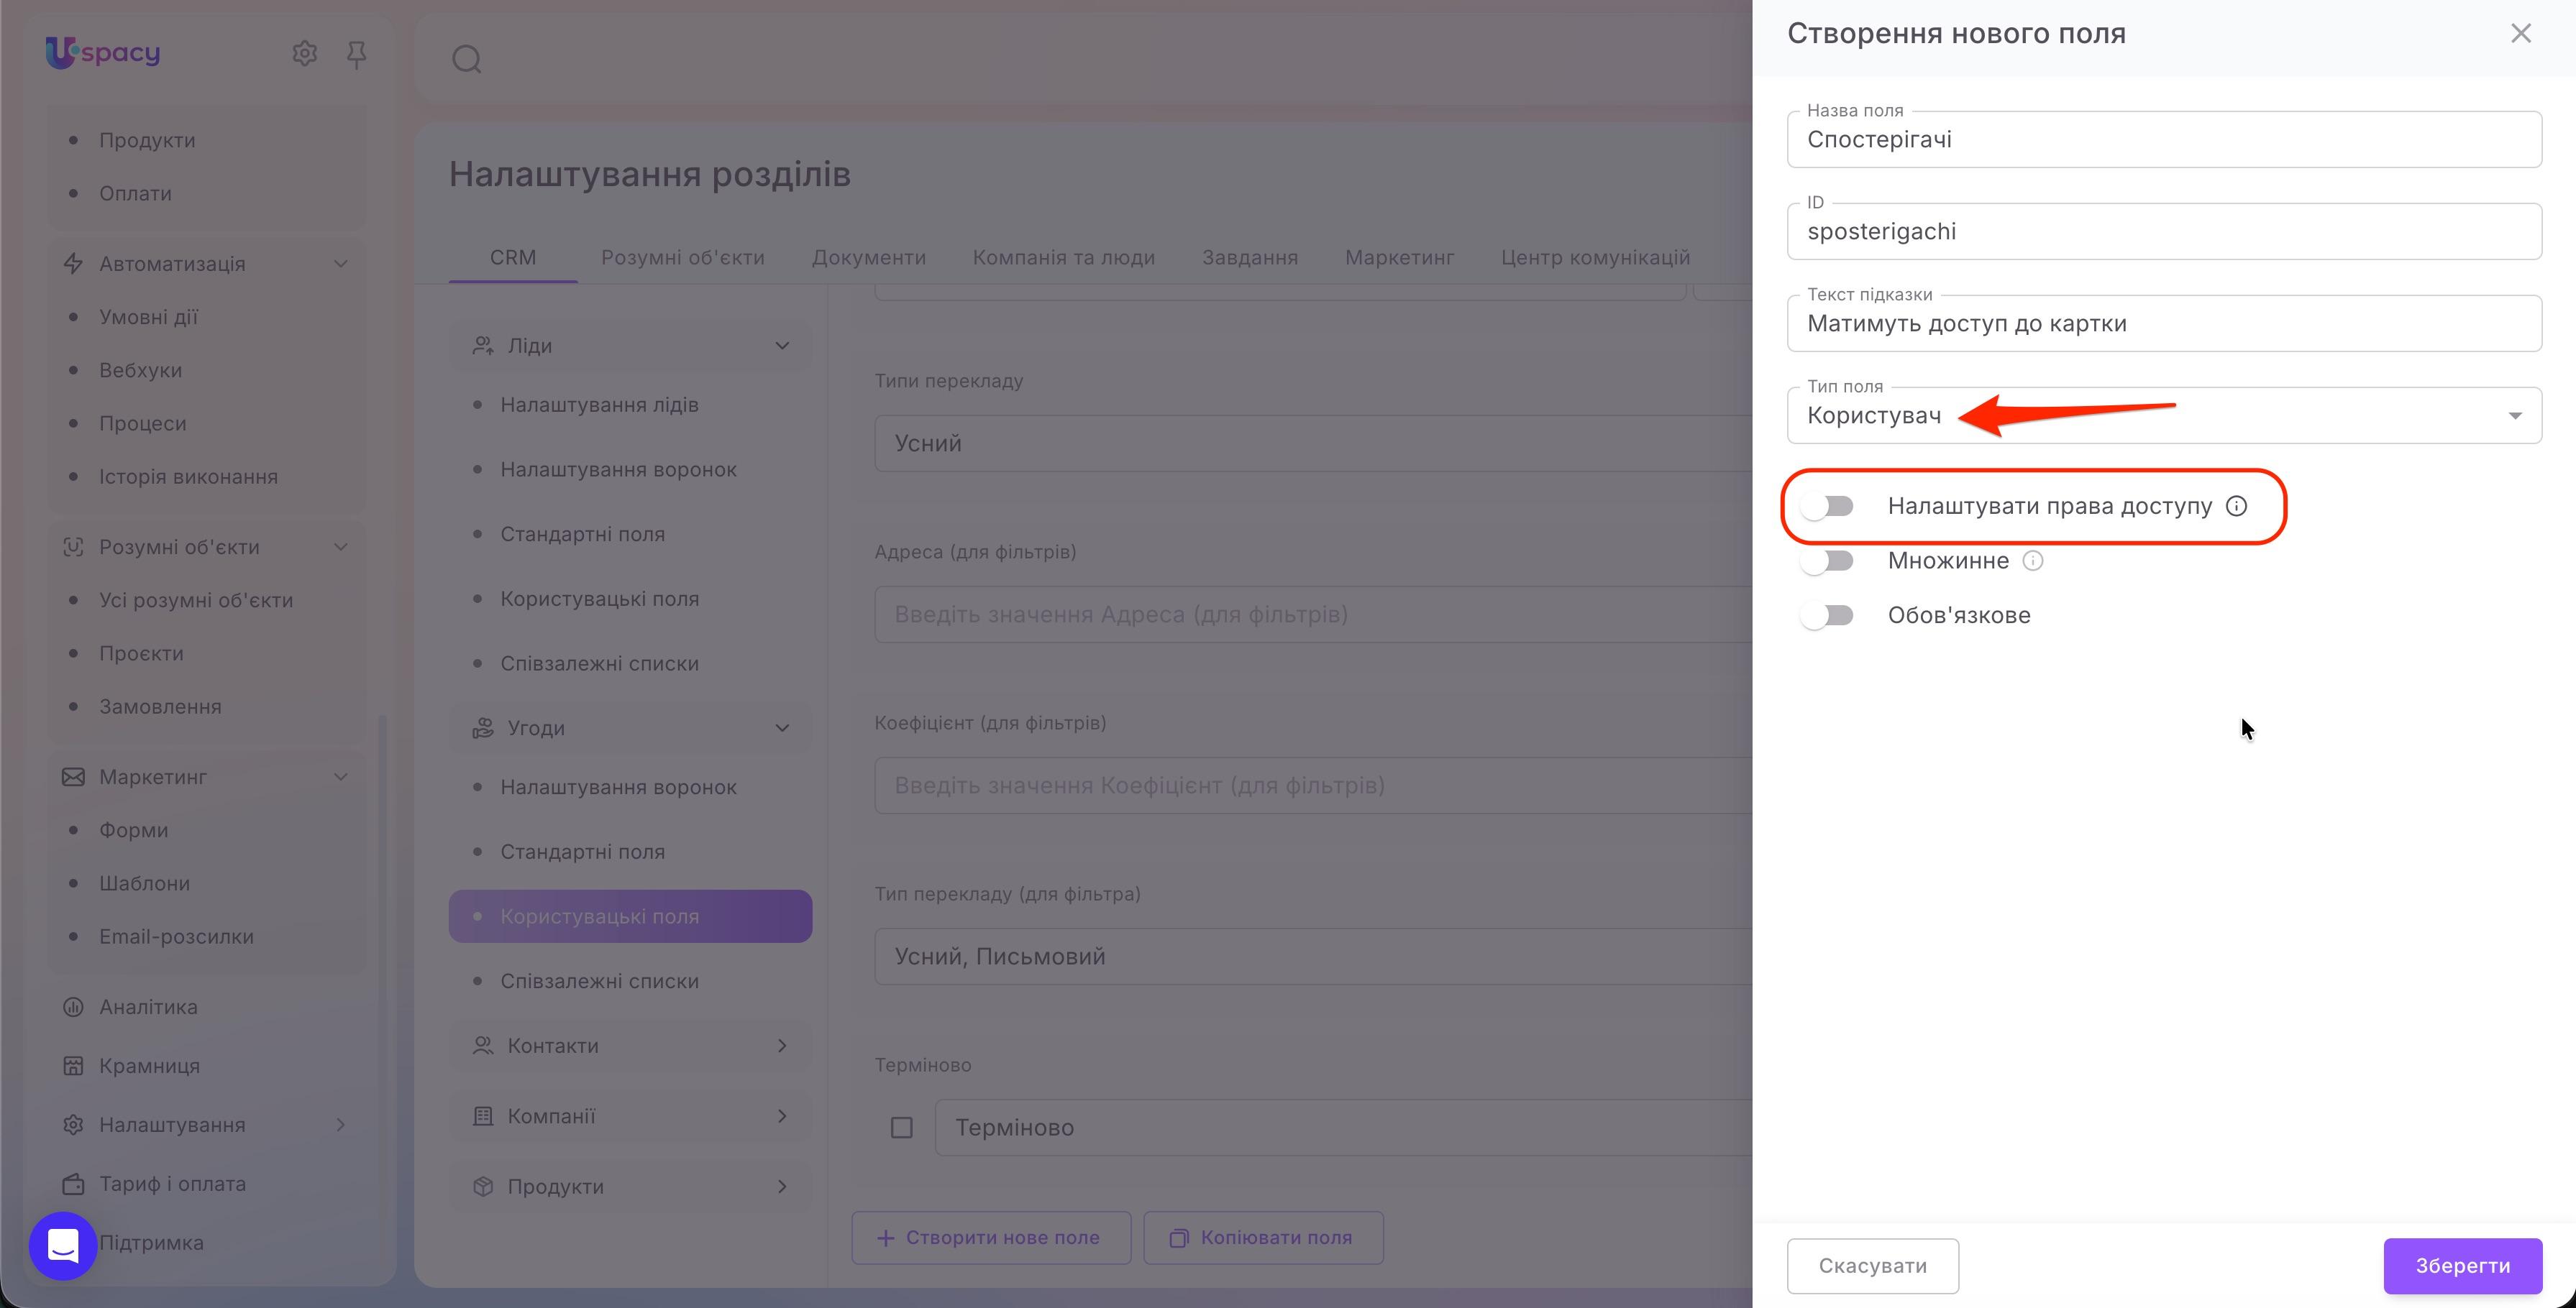
Task: Collapse the Автоматизація sidebar chevron
Action: 341,264
